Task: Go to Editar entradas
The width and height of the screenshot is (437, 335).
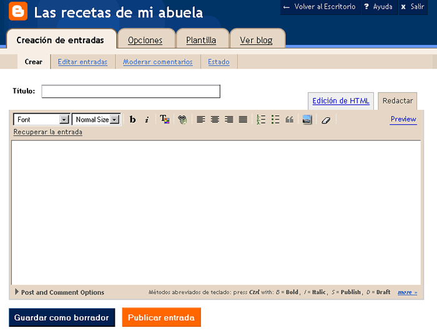Action: tap(82, 62)
